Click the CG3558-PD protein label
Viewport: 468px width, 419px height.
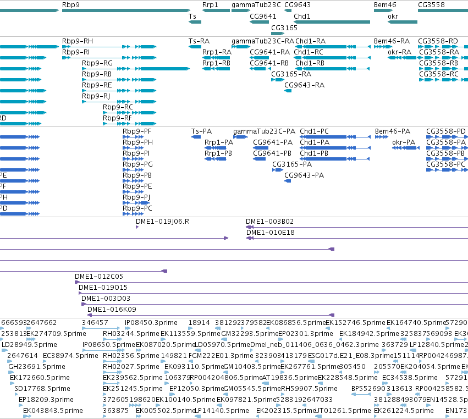(x=446, y=131)
